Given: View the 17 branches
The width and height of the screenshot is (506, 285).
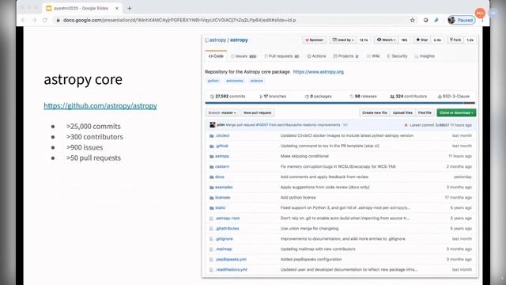Looking at the screenshot, I should (x=273, y=97).
